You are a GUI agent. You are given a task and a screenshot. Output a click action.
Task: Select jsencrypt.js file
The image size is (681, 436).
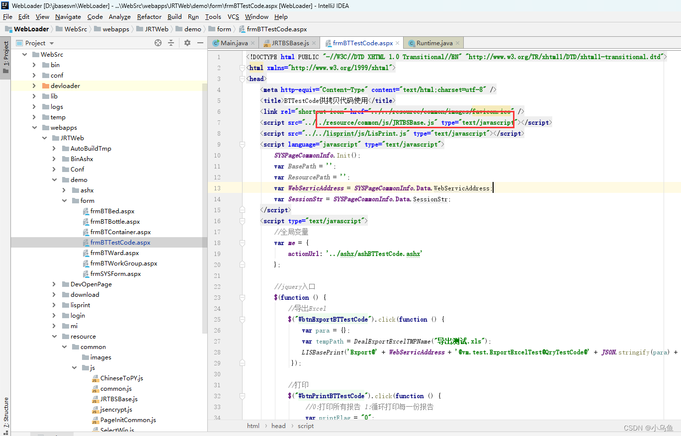point(116,409)
